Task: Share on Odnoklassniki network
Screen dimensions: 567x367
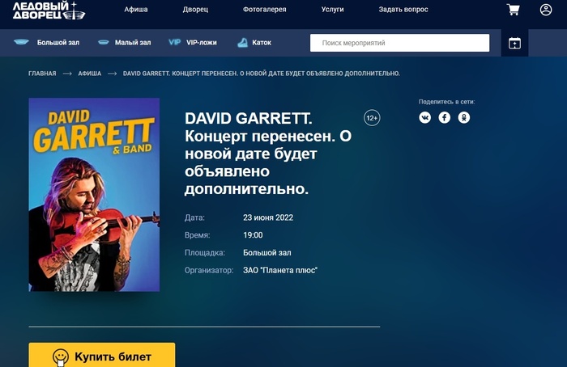Action: 464,118
